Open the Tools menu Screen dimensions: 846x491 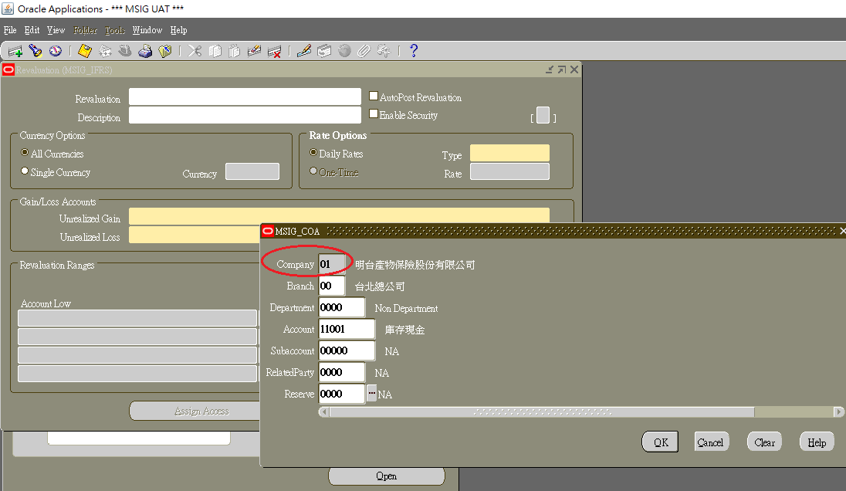(115, 30)
